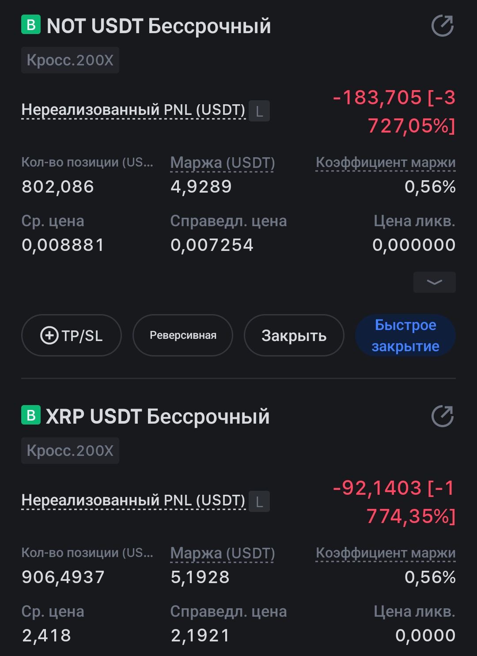The image size is (477, 656).
Task: Tap Нереализованный PNL label in NOT position
Action: click(133, 110)
